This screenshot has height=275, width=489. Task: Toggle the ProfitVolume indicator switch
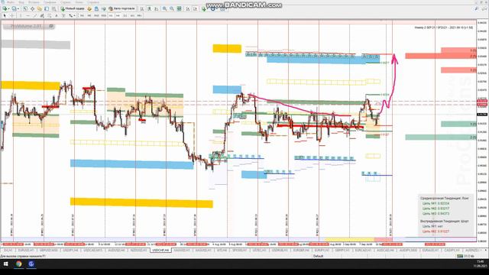(x=51, y=26)
